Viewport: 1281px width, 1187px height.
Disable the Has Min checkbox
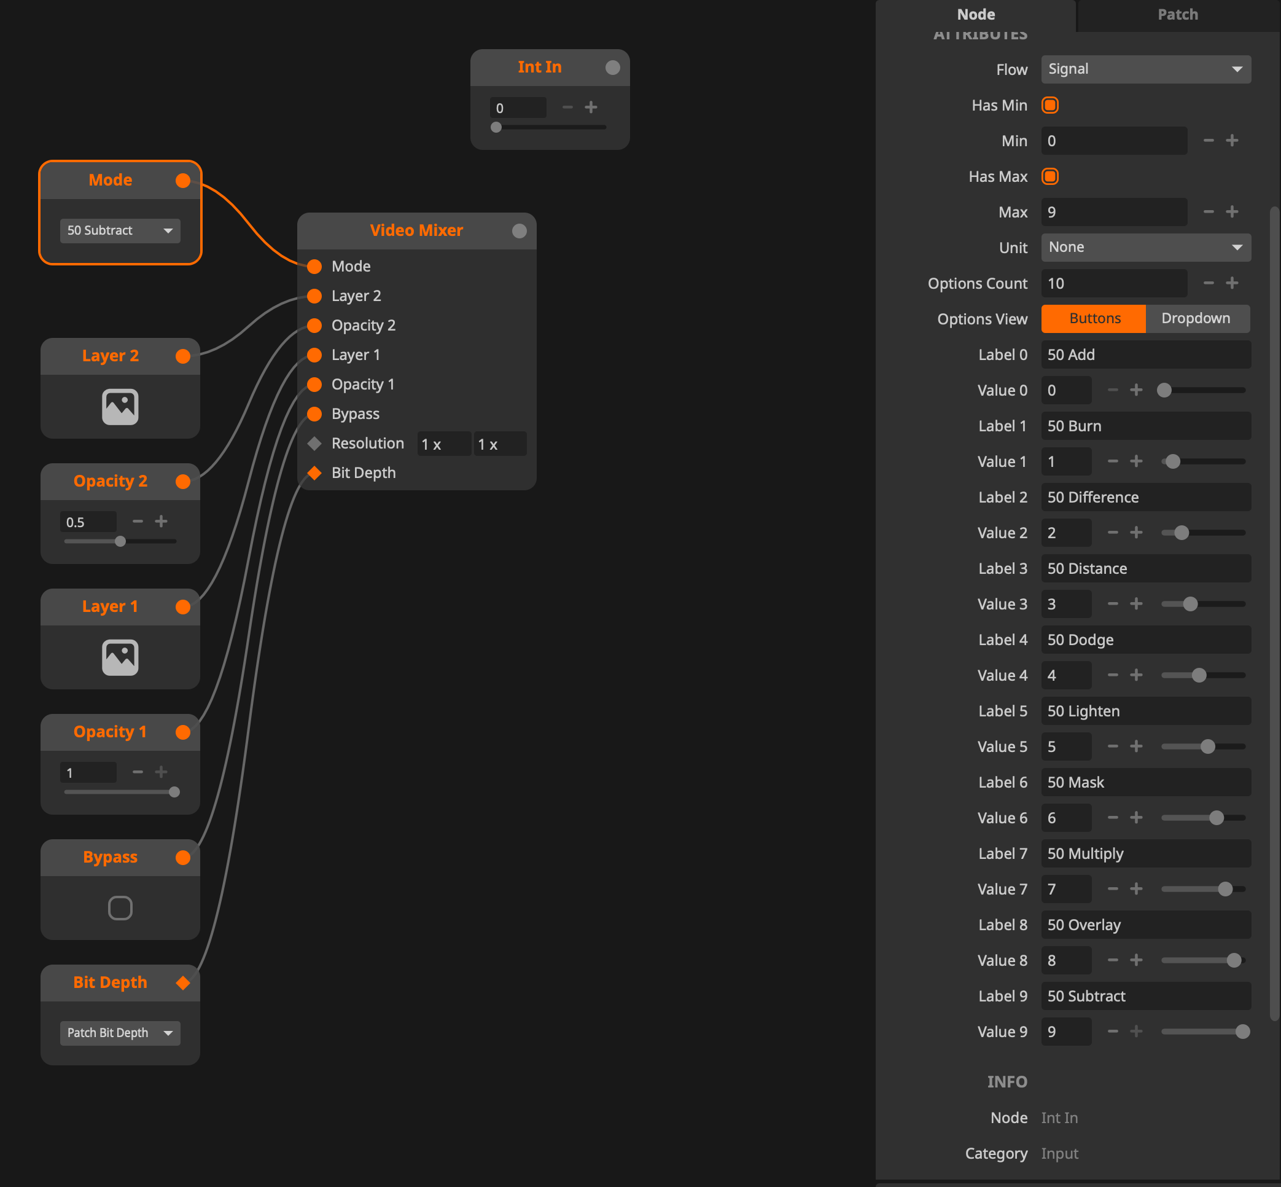(1050, 105)
